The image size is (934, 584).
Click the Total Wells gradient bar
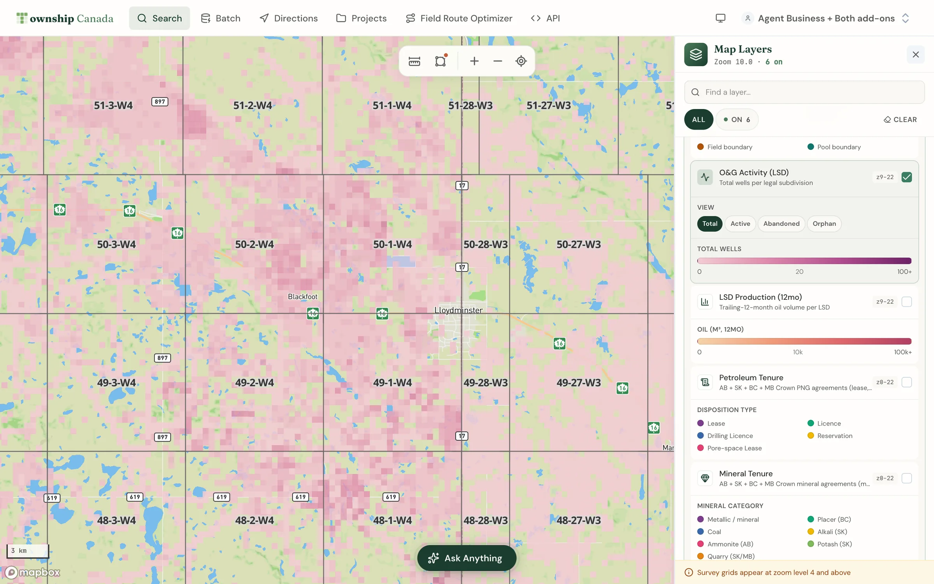[x=804, y=261]
